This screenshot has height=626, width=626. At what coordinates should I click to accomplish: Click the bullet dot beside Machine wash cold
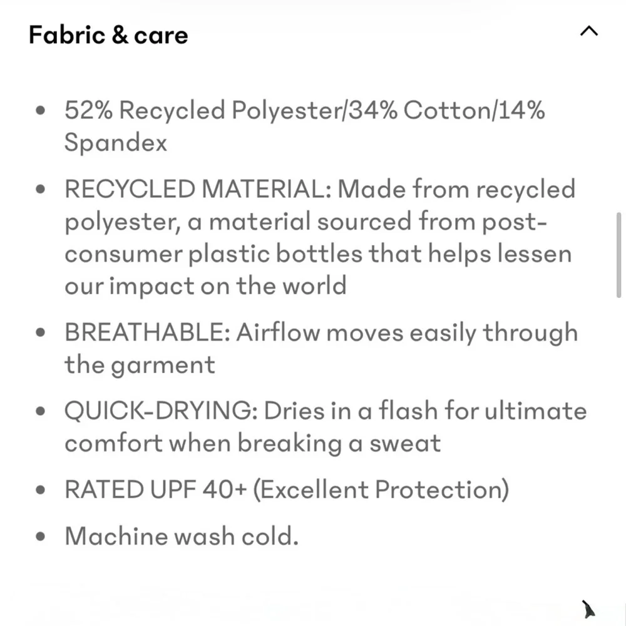tap(41, 537)
